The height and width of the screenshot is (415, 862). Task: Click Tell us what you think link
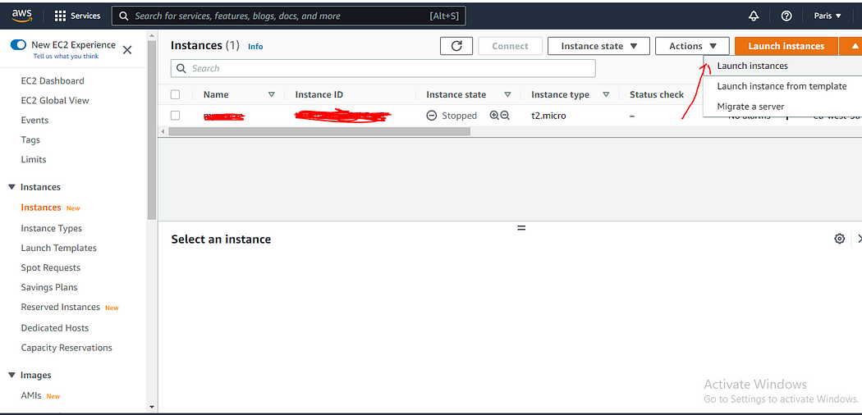[x=66, y=57]
